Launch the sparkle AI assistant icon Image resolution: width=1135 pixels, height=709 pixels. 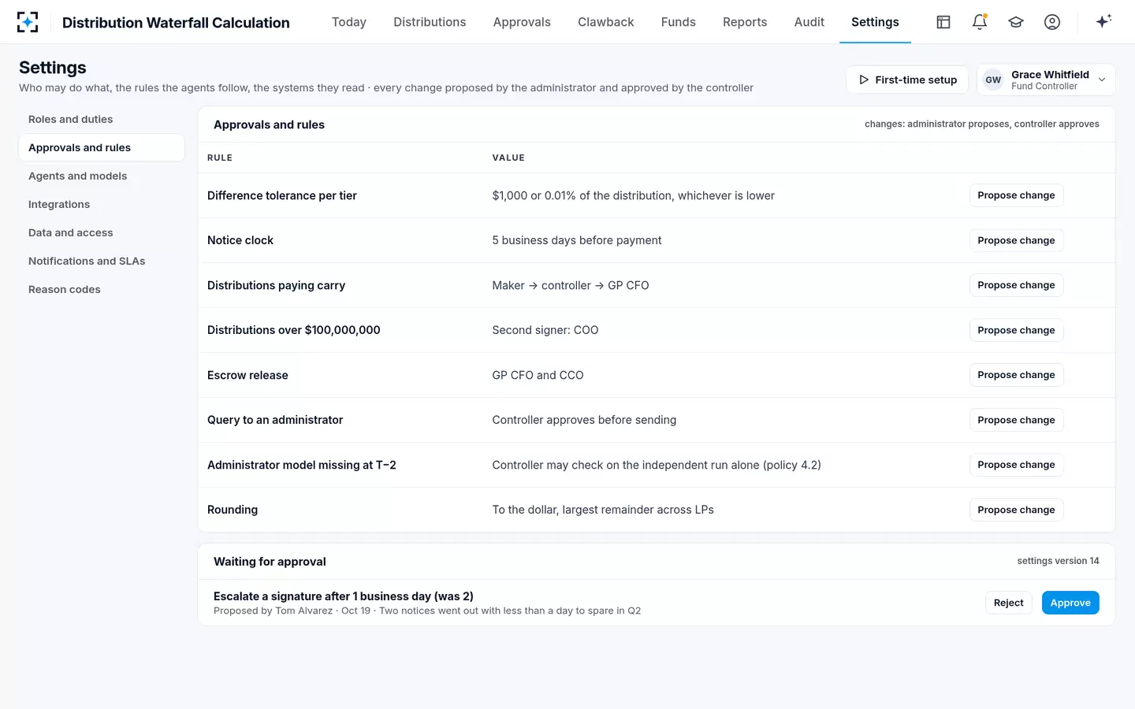click(1103, 21)
